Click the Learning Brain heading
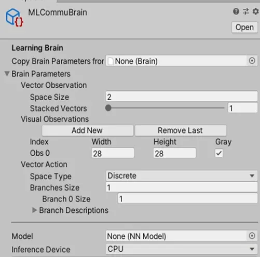This screenshot has width=260, height=257. point(37,48)
